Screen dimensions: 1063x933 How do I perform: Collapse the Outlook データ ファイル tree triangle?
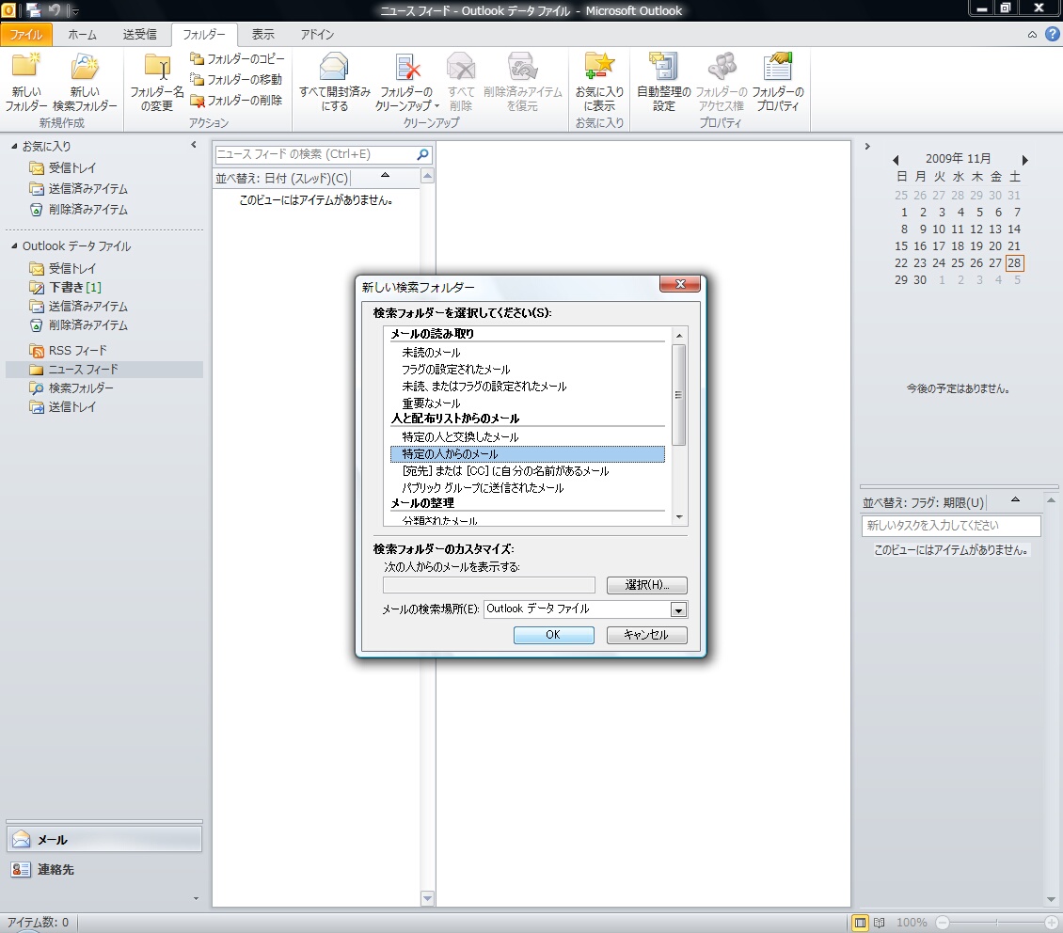pyautogui.click(x=14, y=246)
